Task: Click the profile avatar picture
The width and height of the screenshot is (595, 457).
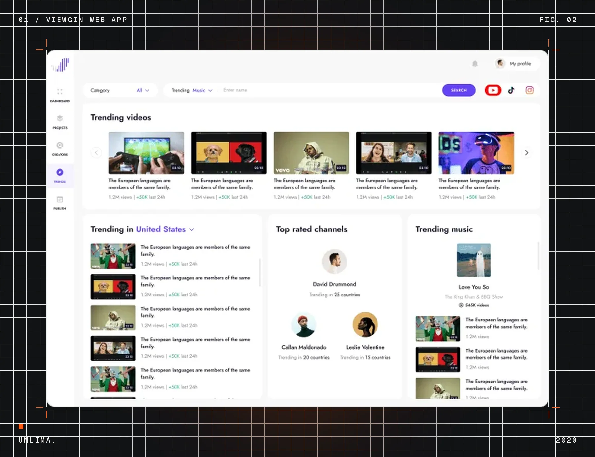Action: pyautogui.click(x=500, y=63)
